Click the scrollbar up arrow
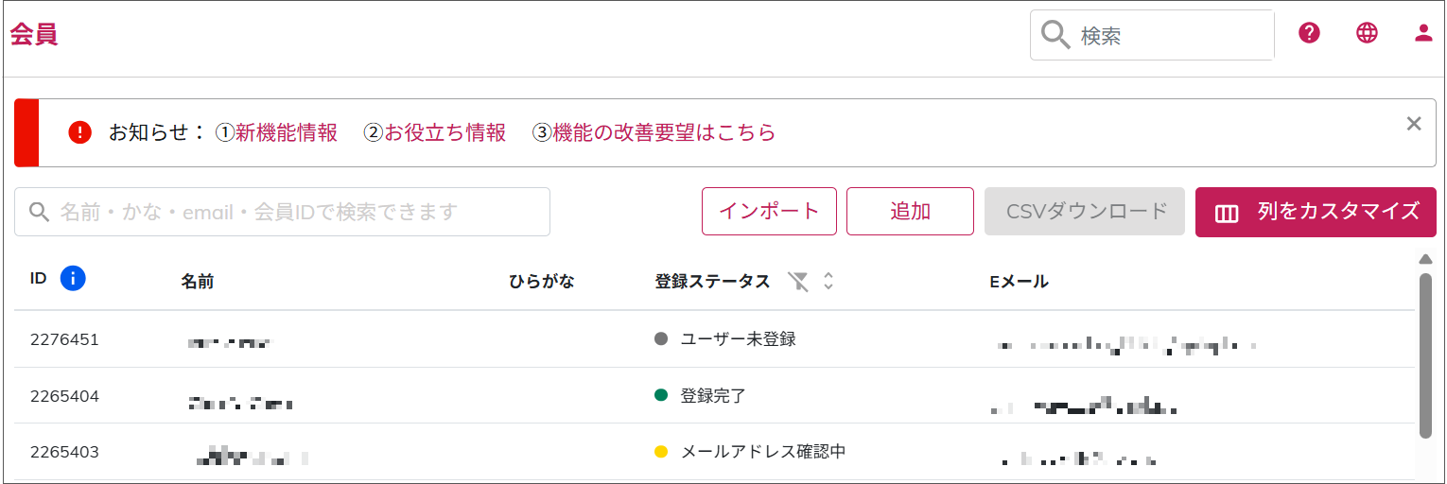This screenshot has width=1447, height=484. (x=1425, y=260)
